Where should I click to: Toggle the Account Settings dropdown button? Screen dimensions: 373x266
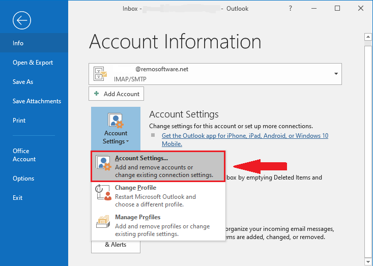click(116, 129)
